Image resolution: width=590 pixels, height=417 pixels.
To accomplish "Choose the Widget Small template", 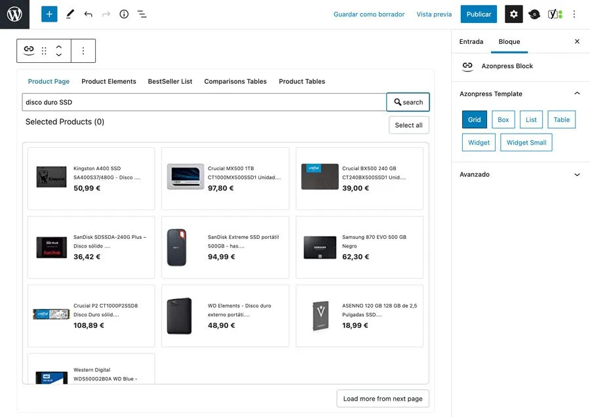I will 526,142.
